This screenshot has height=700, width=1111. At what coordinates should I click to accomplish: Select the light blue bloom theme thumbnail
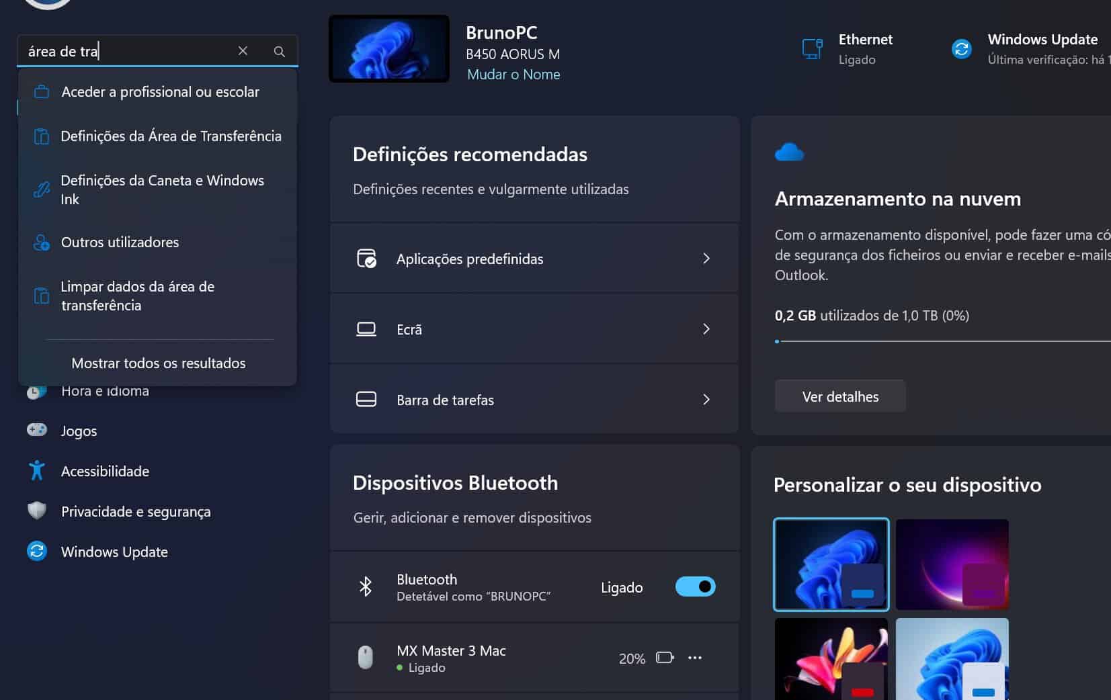pos(952,659)
